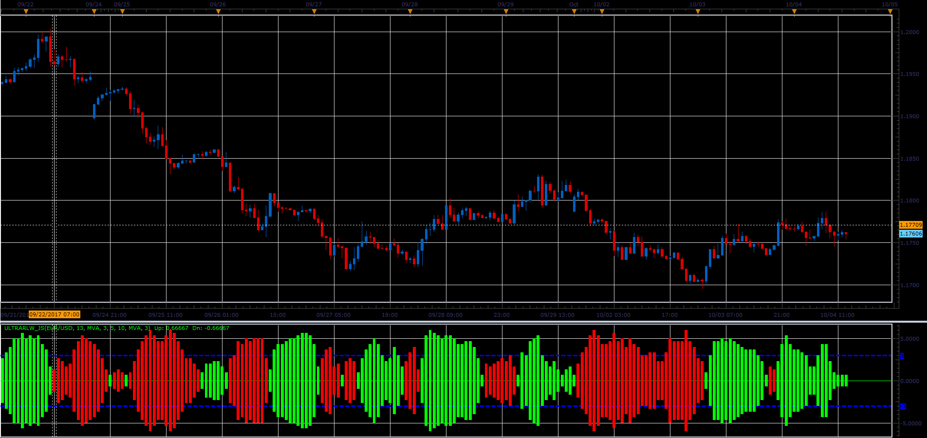Click the orange day marker under 10/04

[x=794, y=12]
